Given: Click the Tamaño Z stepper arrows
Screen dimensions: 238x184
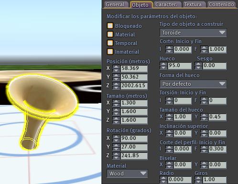Looking at the screenshot, I should pyautogui.click(x=116, y=120).
